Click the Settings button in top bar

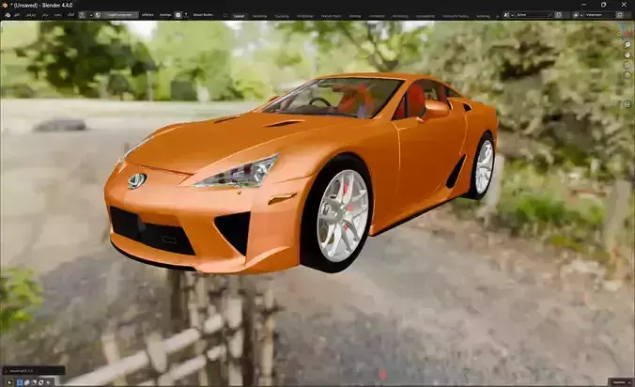(x=165, y=15)
